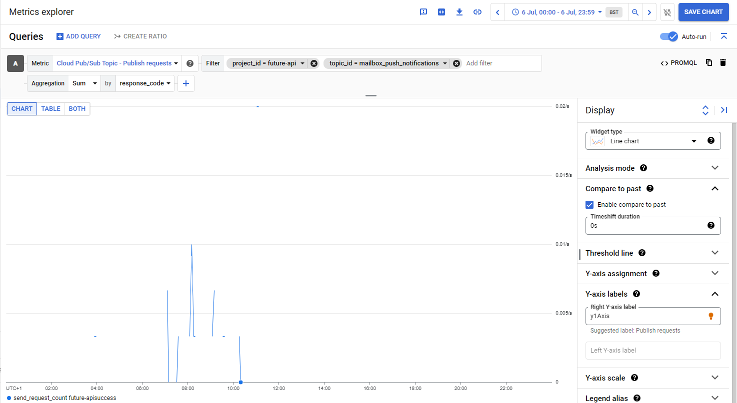Collapse the Display side panel
This screenshot has width=737, height=403.
click(723, 110)
